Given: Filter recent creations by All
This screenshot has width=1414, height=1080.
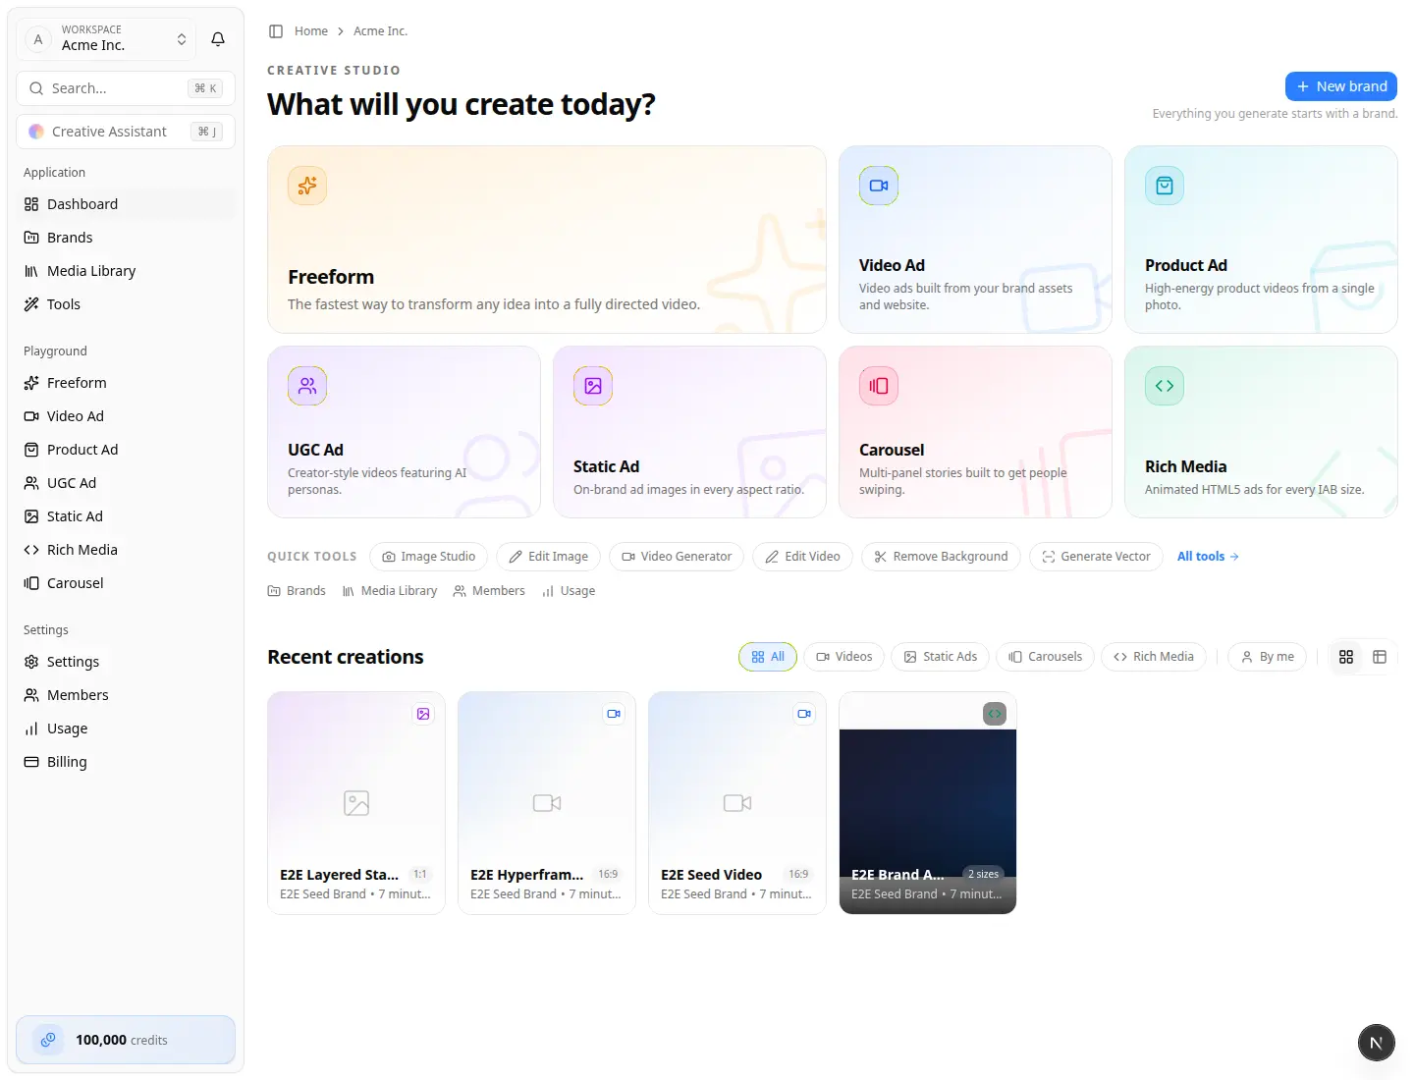Looking at the screenshot, I should [x=768, y=657].
